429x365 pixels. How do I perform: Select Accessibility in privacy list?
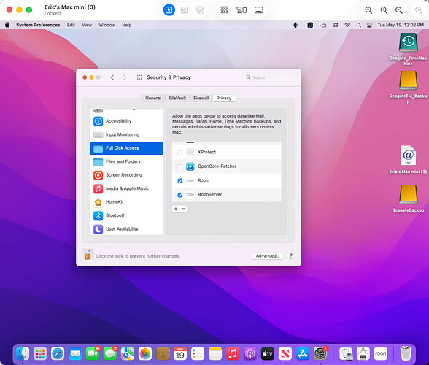click(x=127, y=121)
